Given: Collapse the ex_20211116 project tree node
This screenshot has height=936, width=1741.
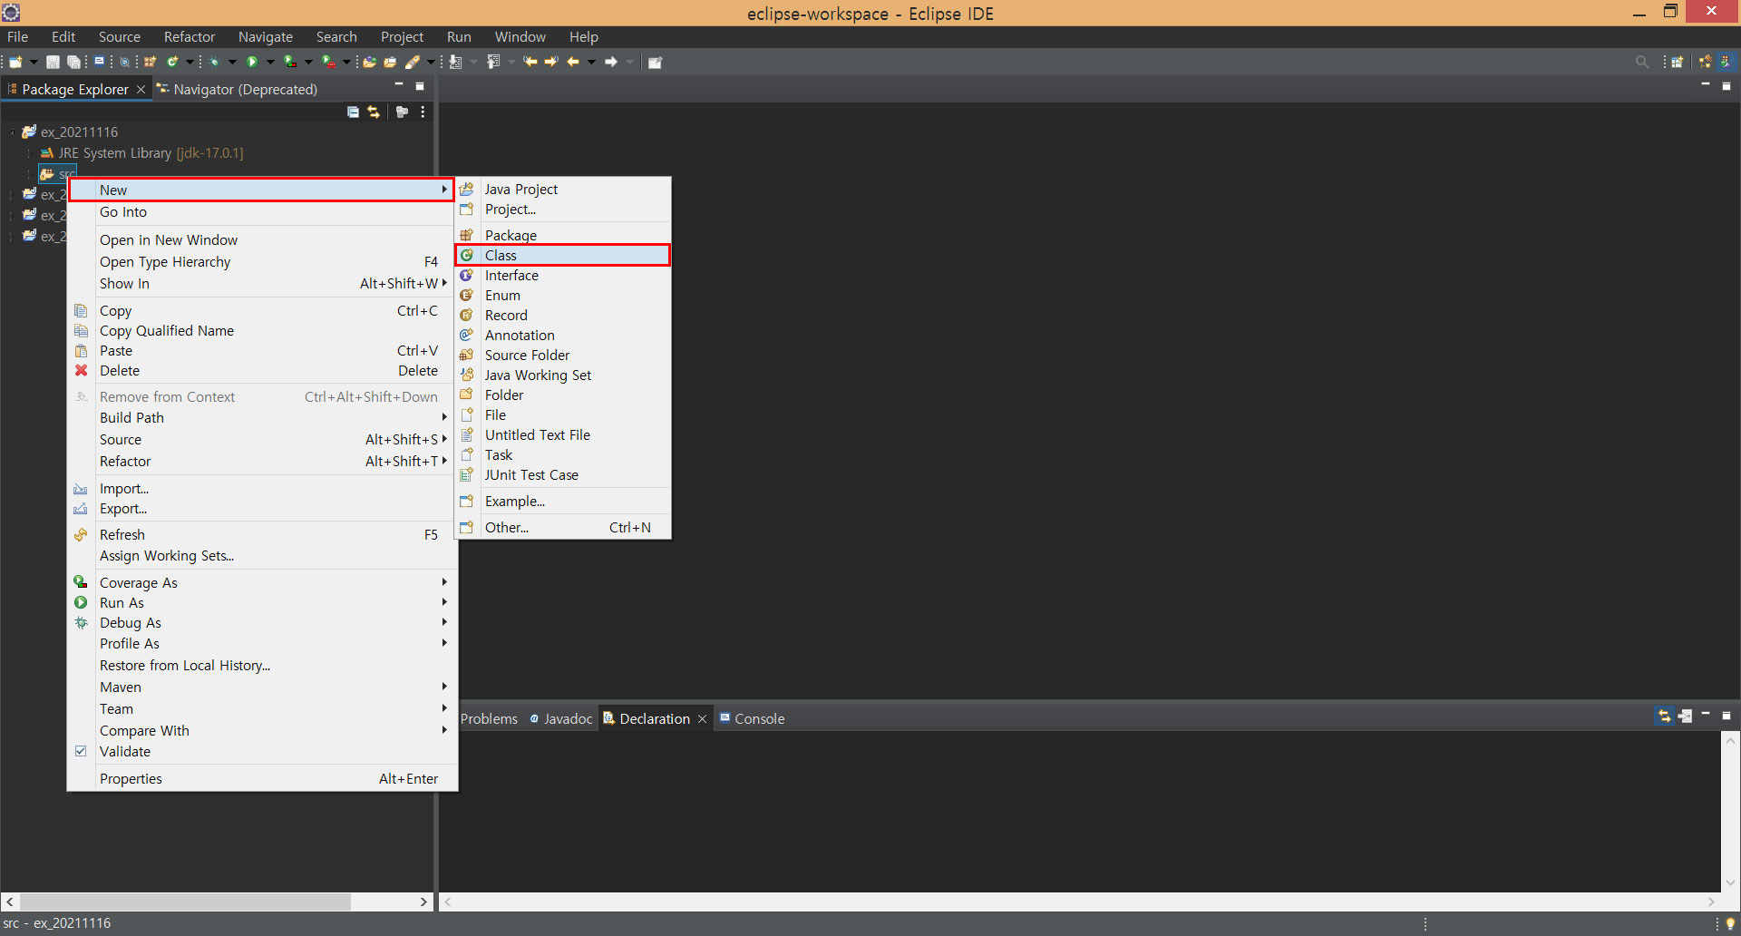Looking at the screenshot, I should point(13,132).
